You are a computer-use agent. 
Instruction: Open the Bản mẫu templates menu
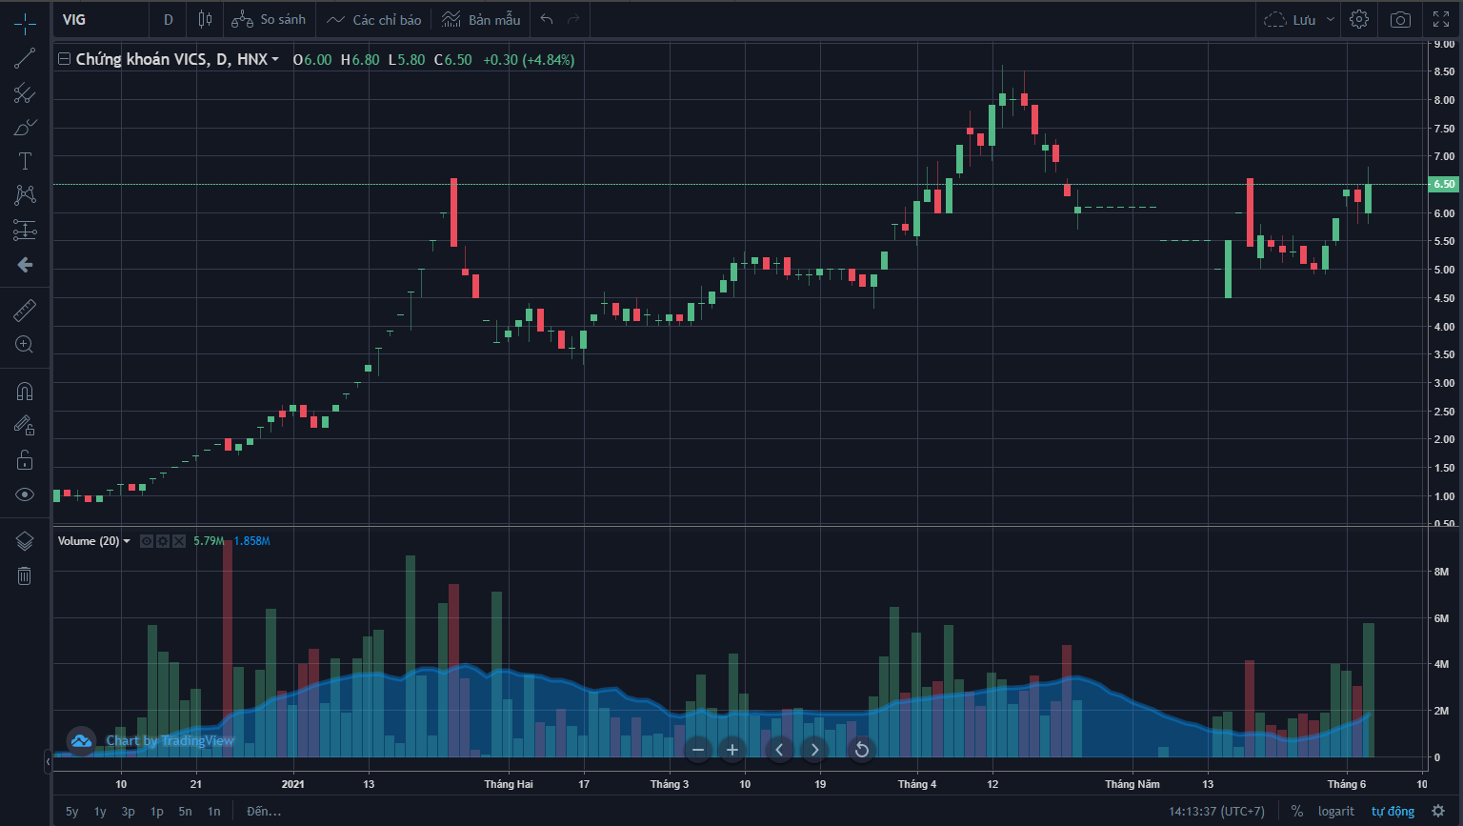click(x=482, y=20)
